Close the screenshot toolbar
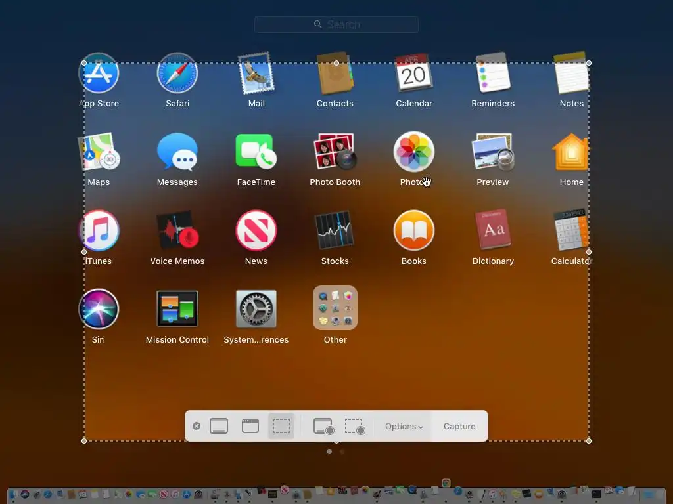 point(197,426)
